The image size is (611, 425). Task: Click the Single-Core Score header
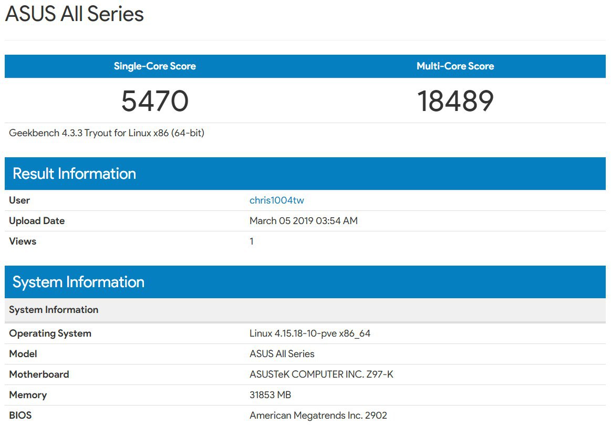pyautogui.click(x=154, y=66)
